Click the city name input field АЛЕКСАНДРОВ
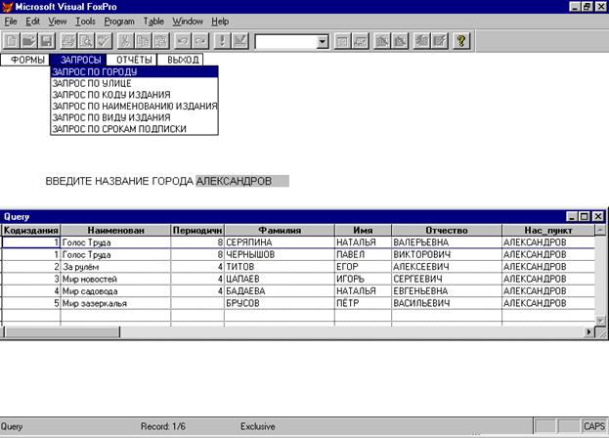The image size is (609, 438). [241, 181]
